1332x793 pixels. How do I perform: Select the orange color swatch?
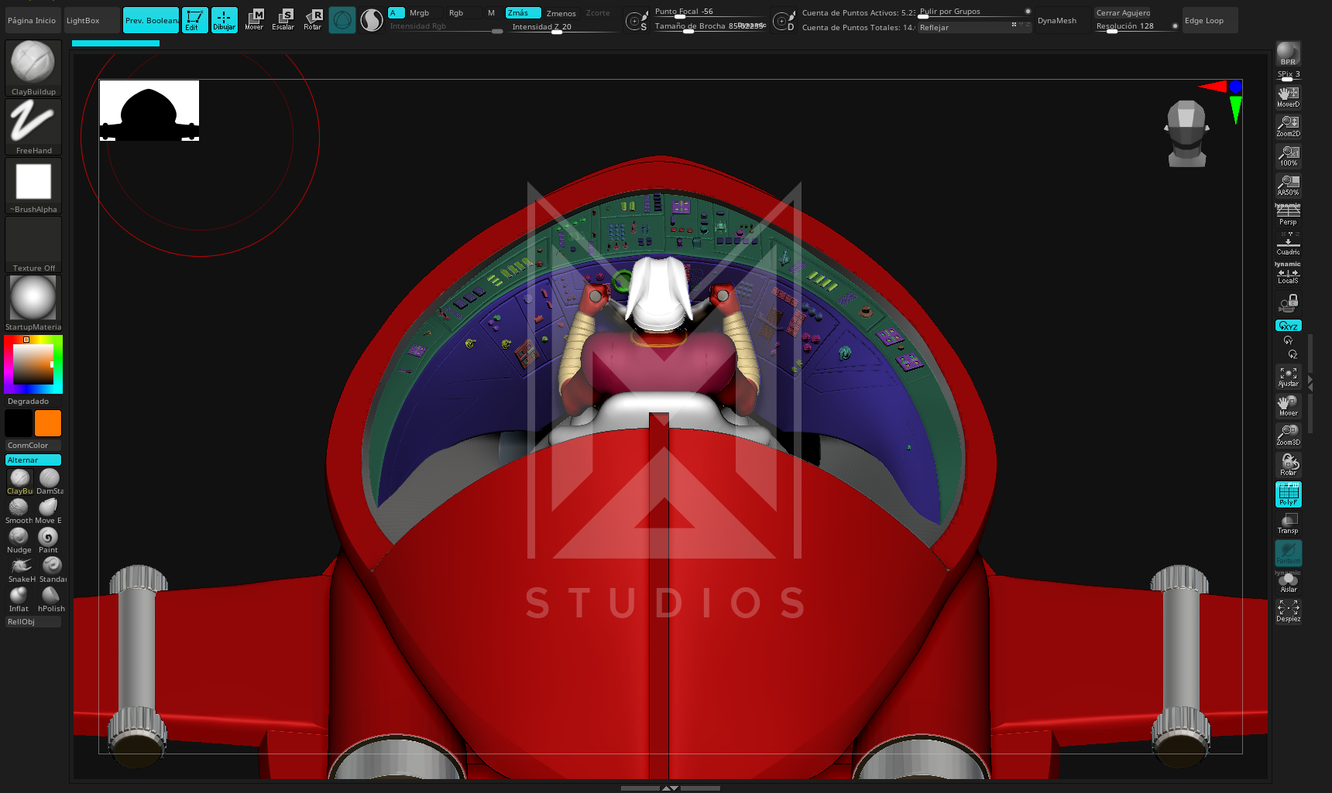coord(47,423)
